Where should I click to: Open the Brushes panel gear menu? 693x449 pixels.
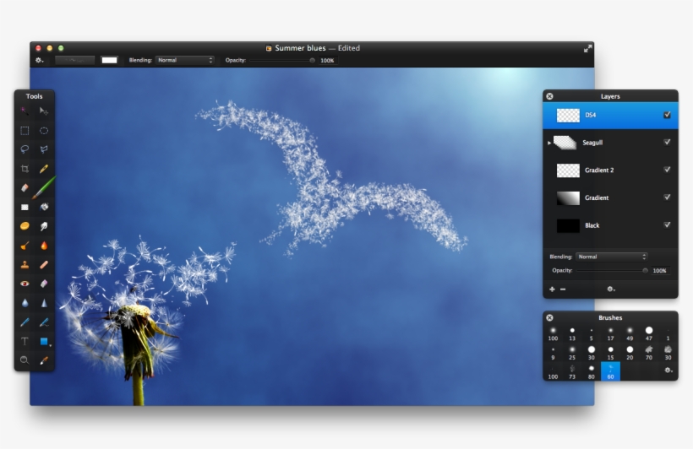[668, 371]
